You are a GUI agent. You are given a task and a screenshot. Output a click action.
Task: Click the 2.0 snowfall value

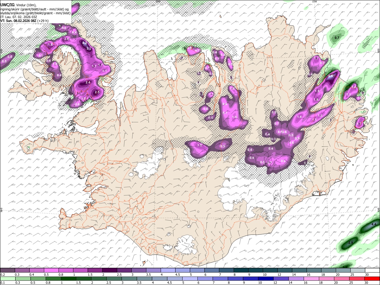(66, 39)
